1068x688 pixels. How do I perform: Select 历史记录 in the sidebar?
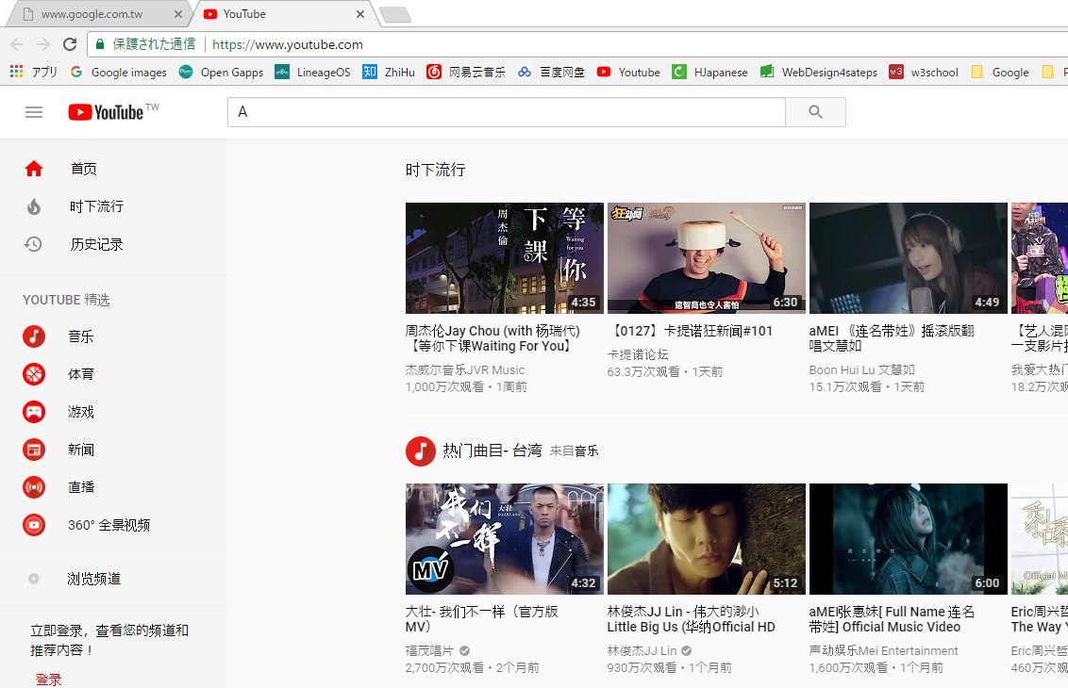(97, 243)
